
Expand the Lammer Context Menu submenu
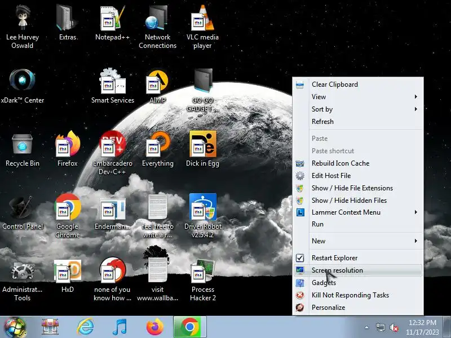[x=358, y=212]
